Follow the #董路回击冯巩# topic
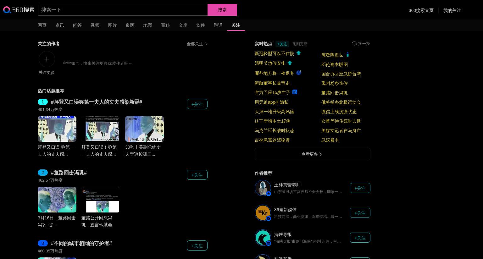Image resolution: width=483 pixels, height=259 pixels. point(197,175)
